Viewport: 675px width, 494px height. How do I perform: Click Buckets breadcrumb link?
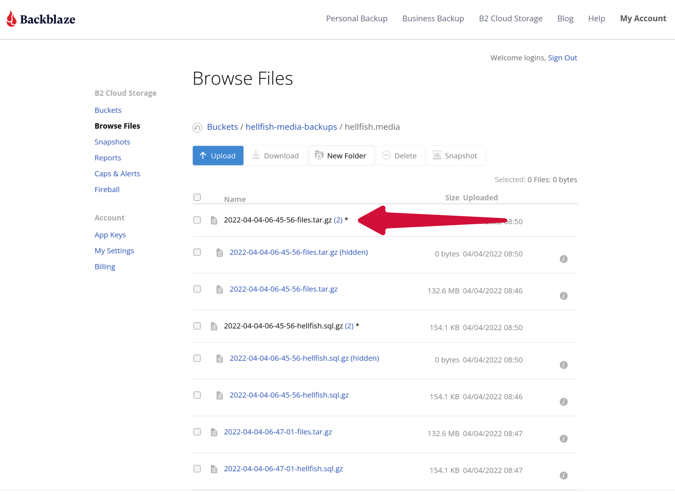pos(222,127)
